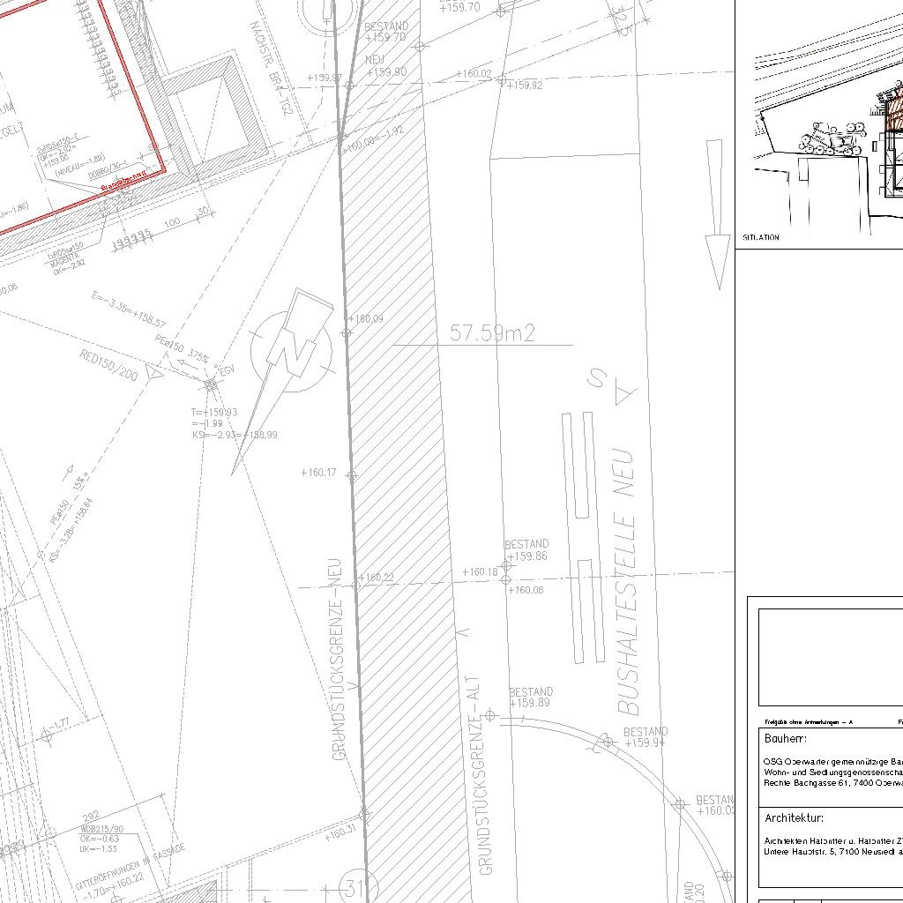
Task: Select the elevation value +160.02
Action: pyautogui.click(x=474, y=74)
